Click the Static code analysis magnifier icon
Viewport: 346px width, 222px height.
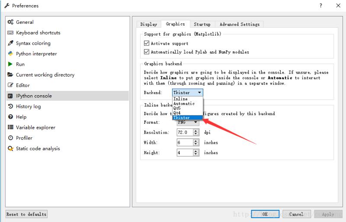(10, 148)
